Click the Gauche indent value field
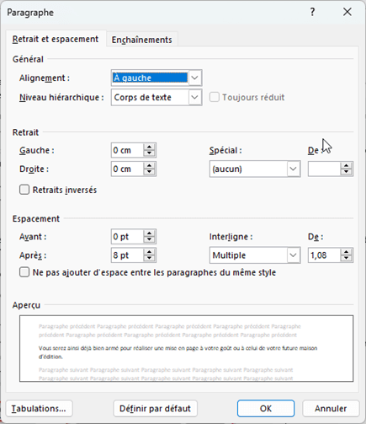The image size is (366, 424). tap(128, 150)
